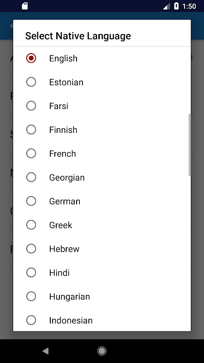Pick the Greek radio option
This screenshot has height=363, width=204.
coord(102,225)
